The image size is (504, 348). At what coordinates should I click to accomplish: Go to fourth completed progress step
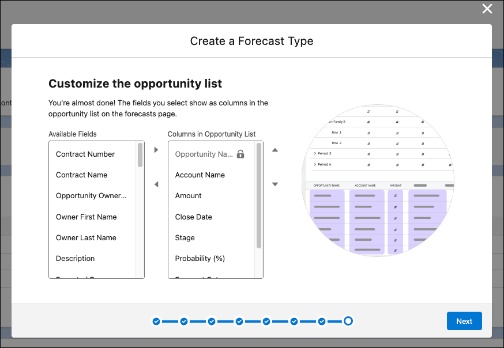[239, 321]
